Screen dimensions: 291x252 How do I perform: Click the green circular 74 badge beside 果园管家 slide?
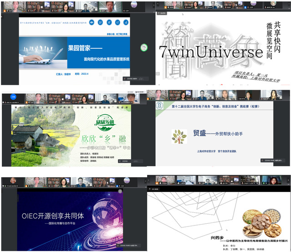143,46
